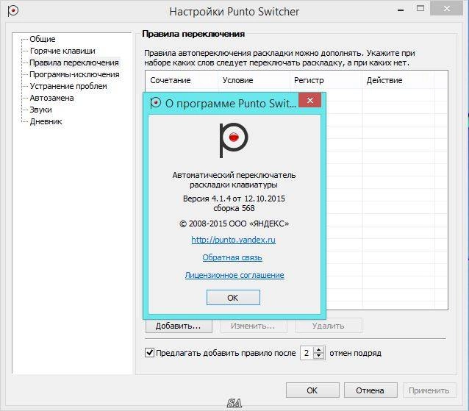Click the Отмена button
The height and width of the screenshot is (411, 469).
coord(370,390)
